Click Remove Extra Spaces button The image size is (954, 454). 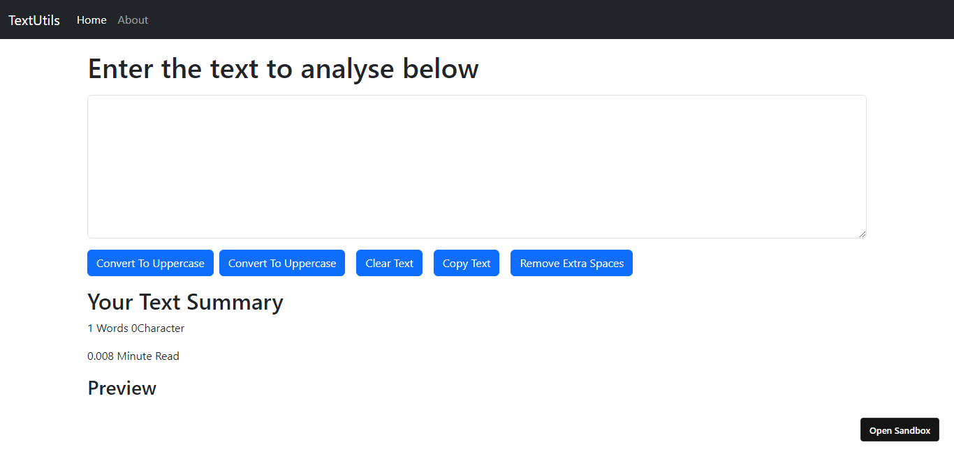point(571,263)
